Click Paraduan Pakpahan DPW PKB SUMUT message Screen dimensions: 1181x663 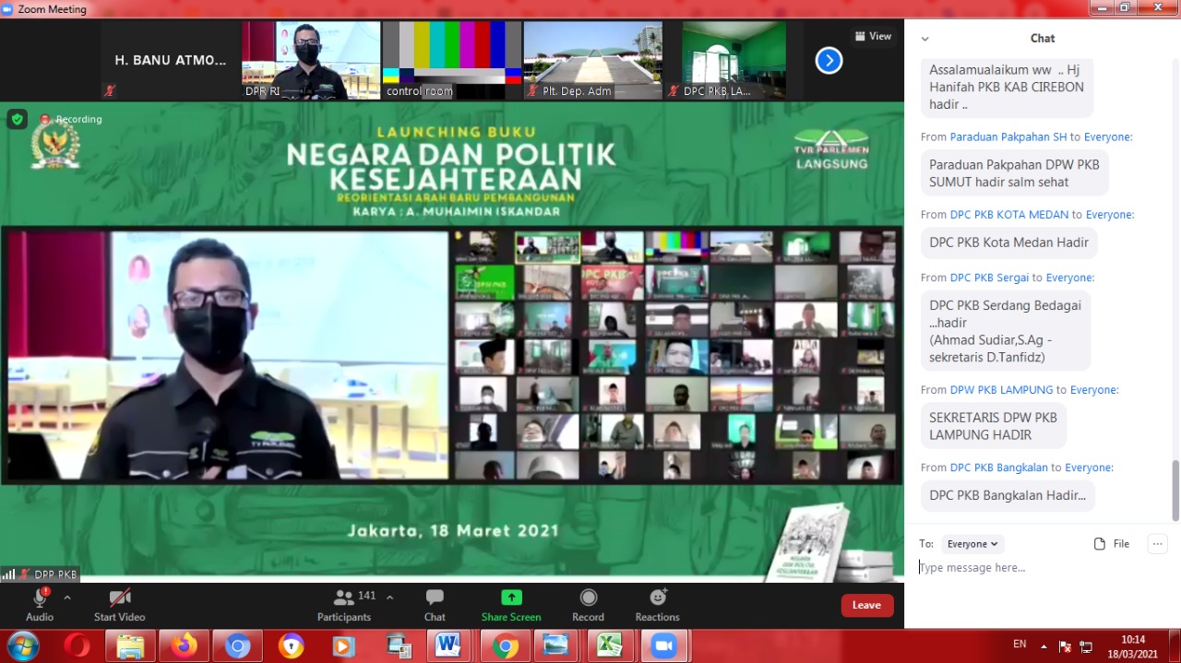(x=1015, y=173)
